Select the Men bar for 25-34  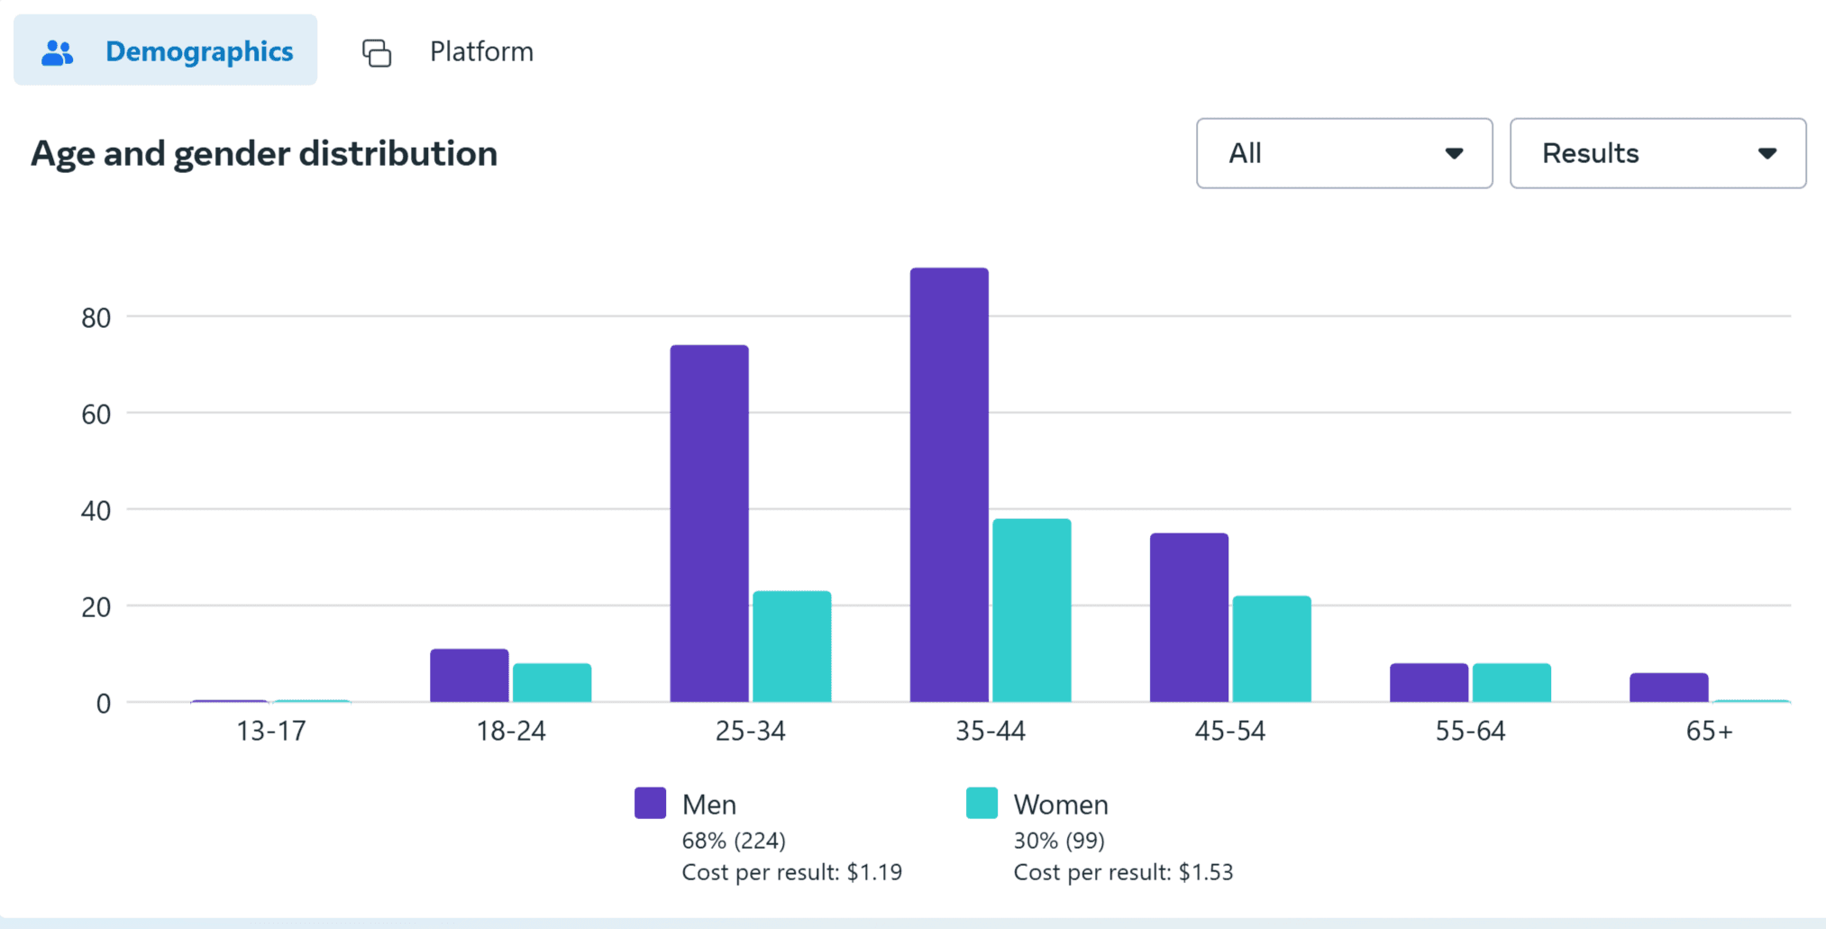[709, 524]
